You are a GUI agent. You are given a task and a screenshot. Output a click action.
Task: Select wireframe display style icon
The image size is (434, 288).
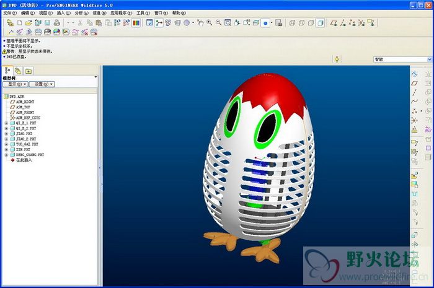coord(292,23)
